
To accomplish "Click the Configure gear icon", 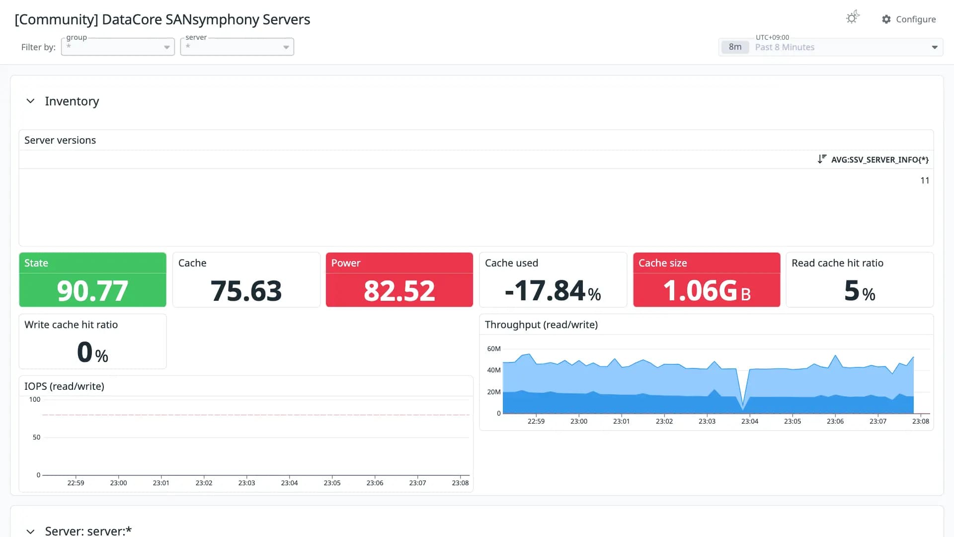I will pyautogui.click(x=886, y=19).
